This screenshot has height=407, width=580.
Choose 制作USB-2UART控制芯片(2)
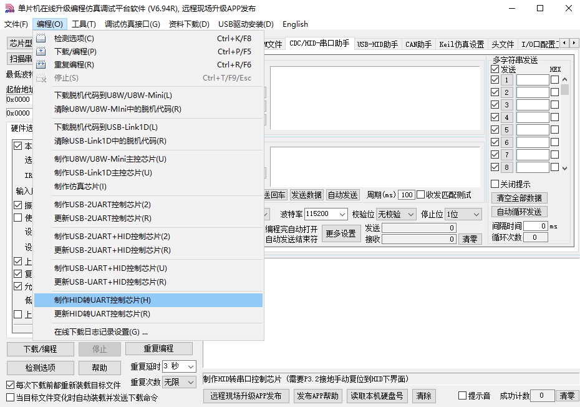[x=148, y=204]
